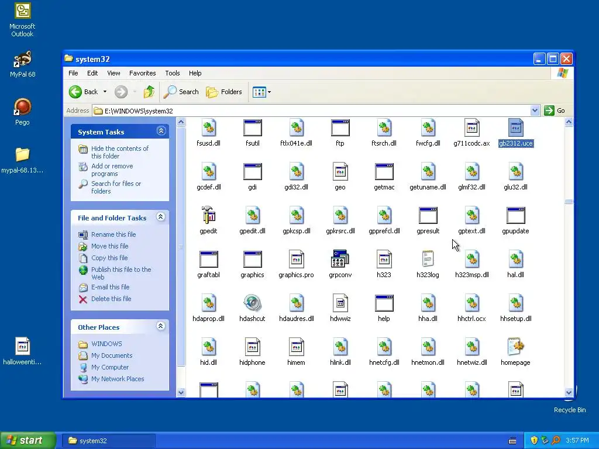Click the Back navigation button
Image resolution: width=599 pixels, height=449 pixels.
tap(83, 92)
